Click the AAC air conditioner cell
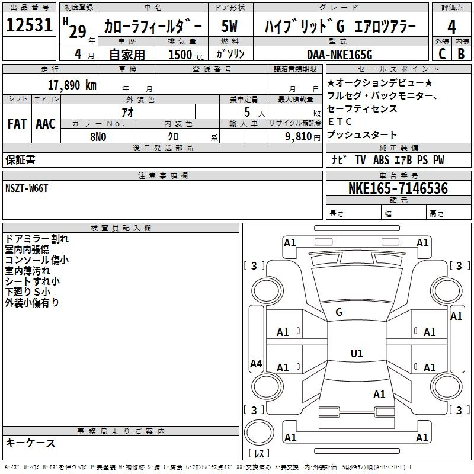 point(46,123)
